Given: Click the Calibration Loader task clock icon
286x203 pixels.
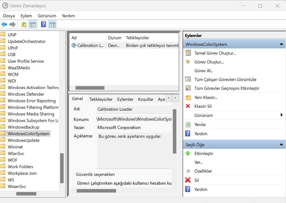Looking at the screenshot, I should 74,45.
